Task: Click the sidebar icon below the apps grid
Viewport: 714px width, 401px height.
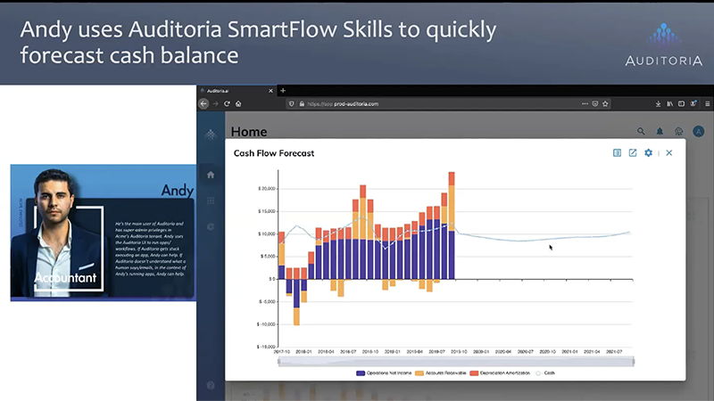Action: [211, 226]
